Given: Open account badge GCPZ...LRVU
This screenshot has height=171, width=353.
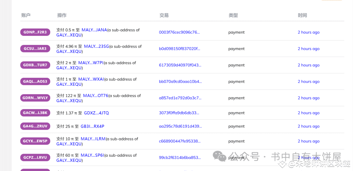Looking at the screenshot, I should 35,158.
